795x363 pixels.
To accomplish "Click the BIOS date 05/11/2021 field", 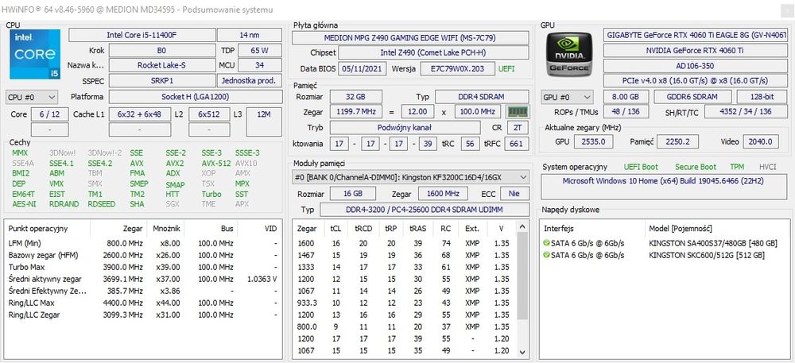I will click(x=362, y=68).
